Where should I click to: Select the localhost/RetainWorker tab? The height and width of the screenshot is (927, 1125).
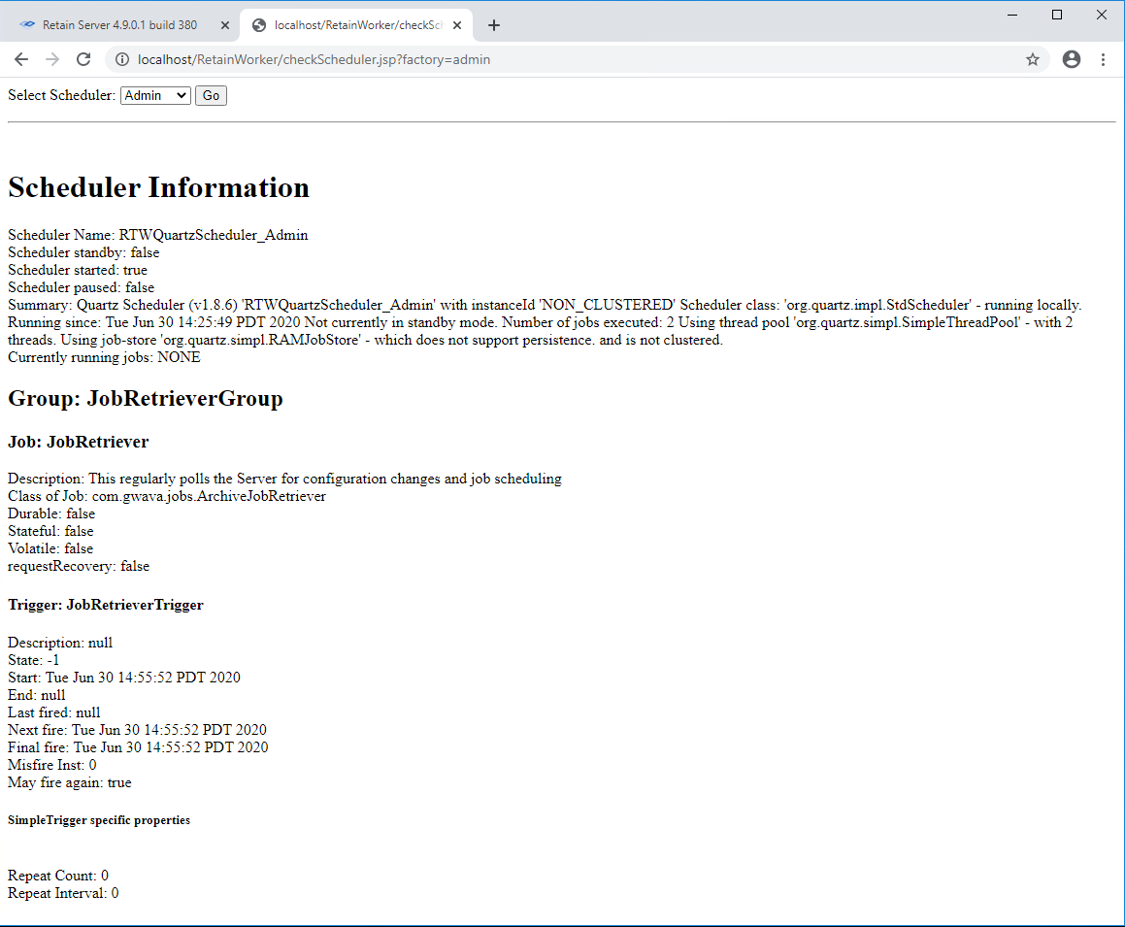[x=356, y=25]
